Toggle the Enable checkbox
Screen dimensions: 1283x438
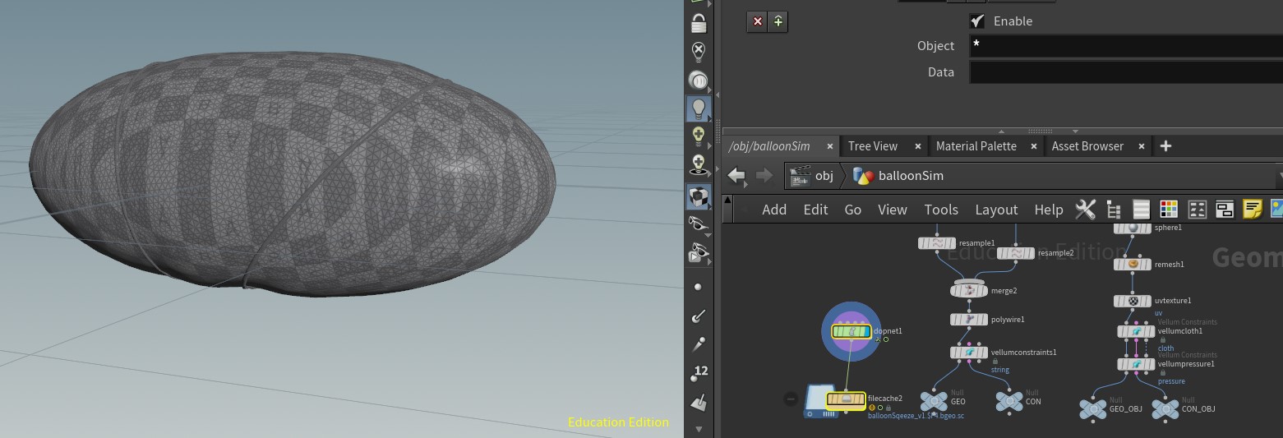pos(977,21)
